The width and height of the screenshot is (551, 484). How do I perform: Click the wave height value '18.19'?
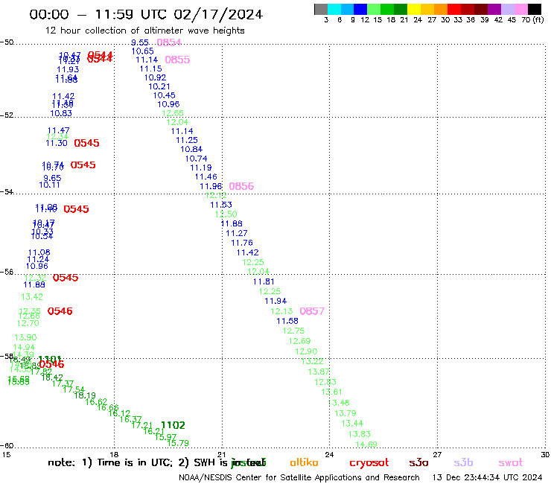tap(85, 395)
